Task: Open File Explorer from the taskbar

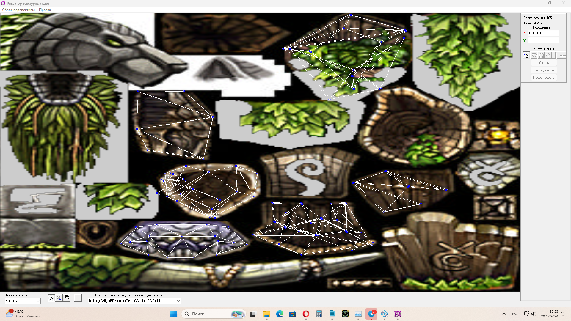Action: click(266, 314)
